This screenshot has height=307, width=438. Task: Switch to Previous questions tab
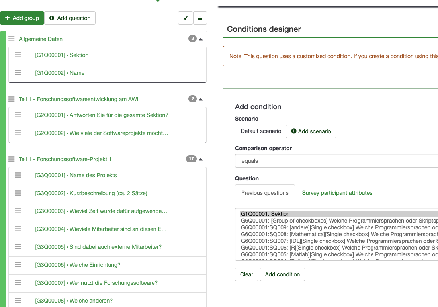click(265, 193)
